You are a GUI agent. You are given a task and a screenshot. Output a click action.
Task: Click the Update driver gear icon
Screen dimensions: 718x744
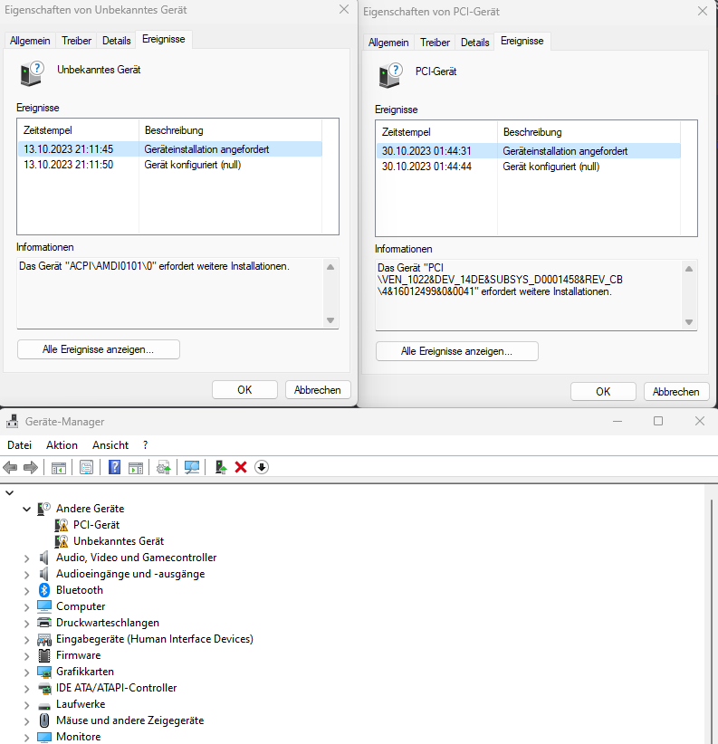pyautogui.click(x=164, y=467)
